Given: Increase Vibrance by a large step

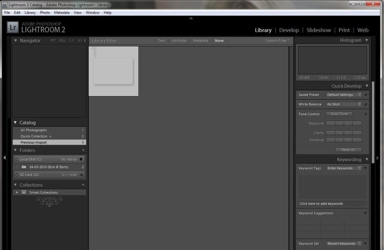Looking at the screenshot, I should (358, 140).
